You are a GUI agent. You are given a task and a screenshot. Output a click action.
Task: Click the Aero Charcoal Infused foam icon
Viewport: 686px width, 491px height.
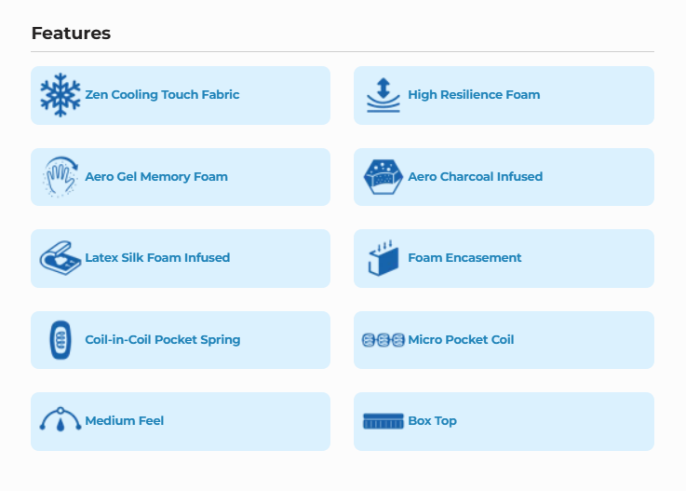tap(383, 177)
